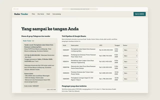Click HPS value Rp 1.796.300.000
Viewport: 160px width, 100px height.
click(x=105, y=79)
